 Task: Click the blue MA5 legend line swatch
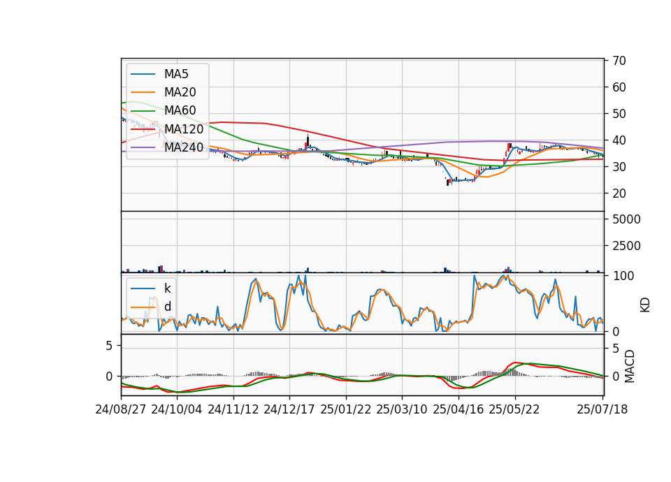[x=143, y=74]
